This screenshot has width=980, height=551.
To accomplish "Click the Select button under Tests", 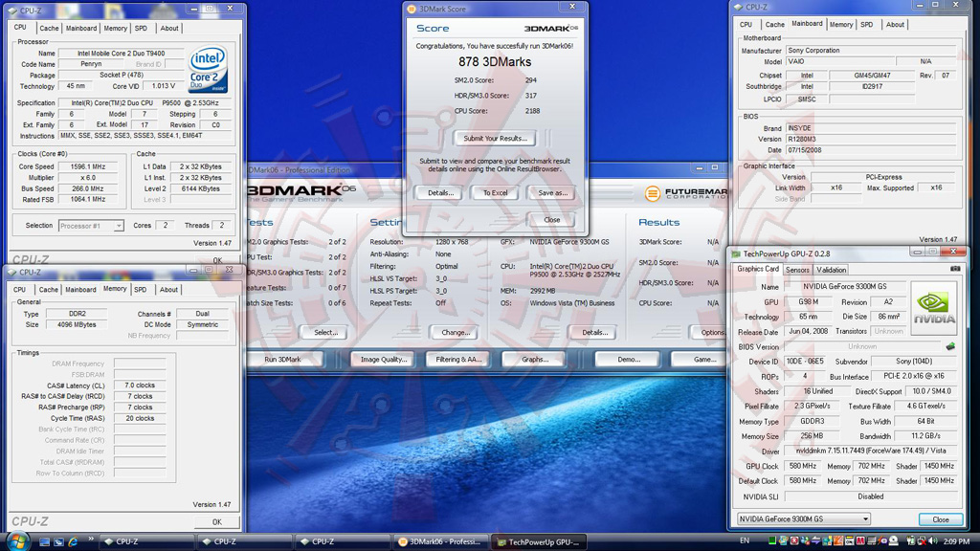I will 325,332.
